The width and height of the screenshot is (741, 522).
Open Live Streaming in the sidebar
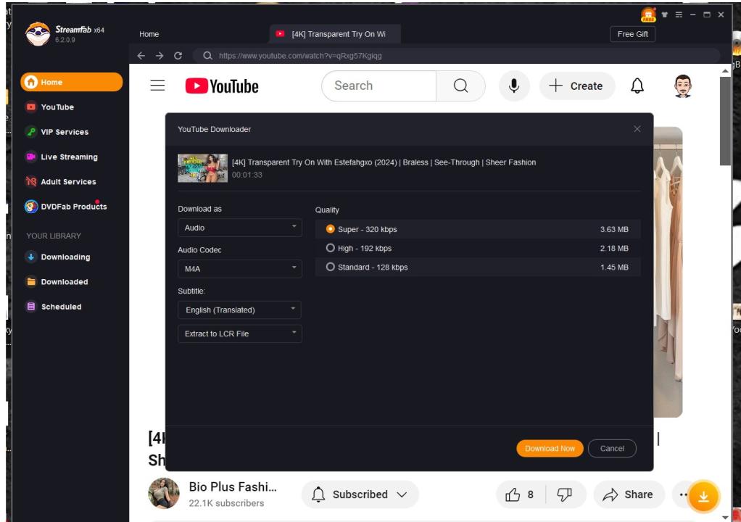point(69,157)
